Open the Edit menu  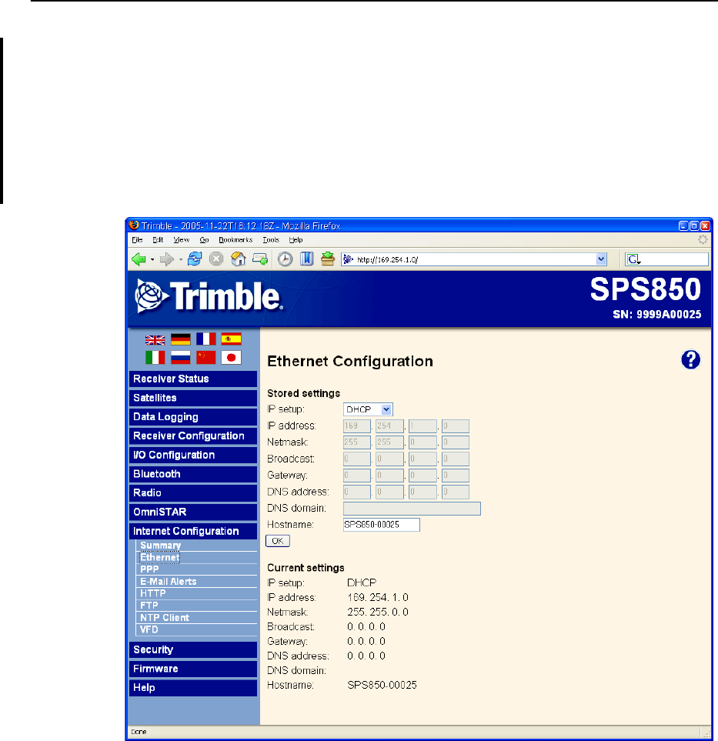pyautogui.click(x=158, y=239)
